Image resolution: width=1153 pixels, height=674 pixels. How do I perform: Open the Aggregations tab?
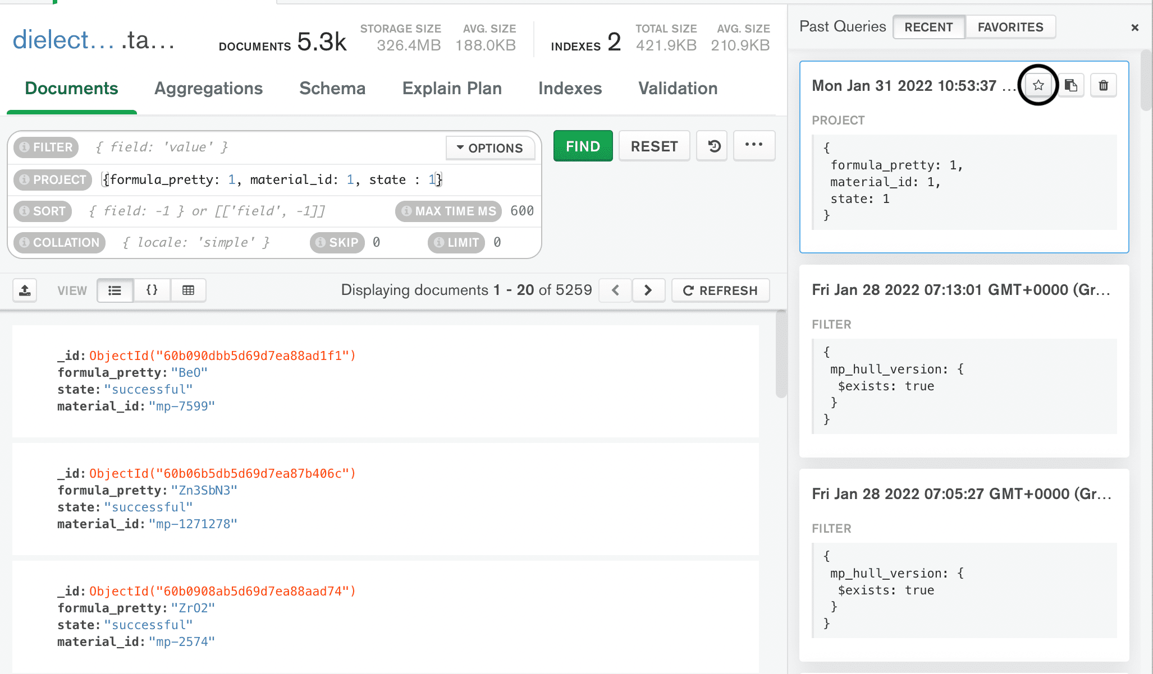point(209,88)
